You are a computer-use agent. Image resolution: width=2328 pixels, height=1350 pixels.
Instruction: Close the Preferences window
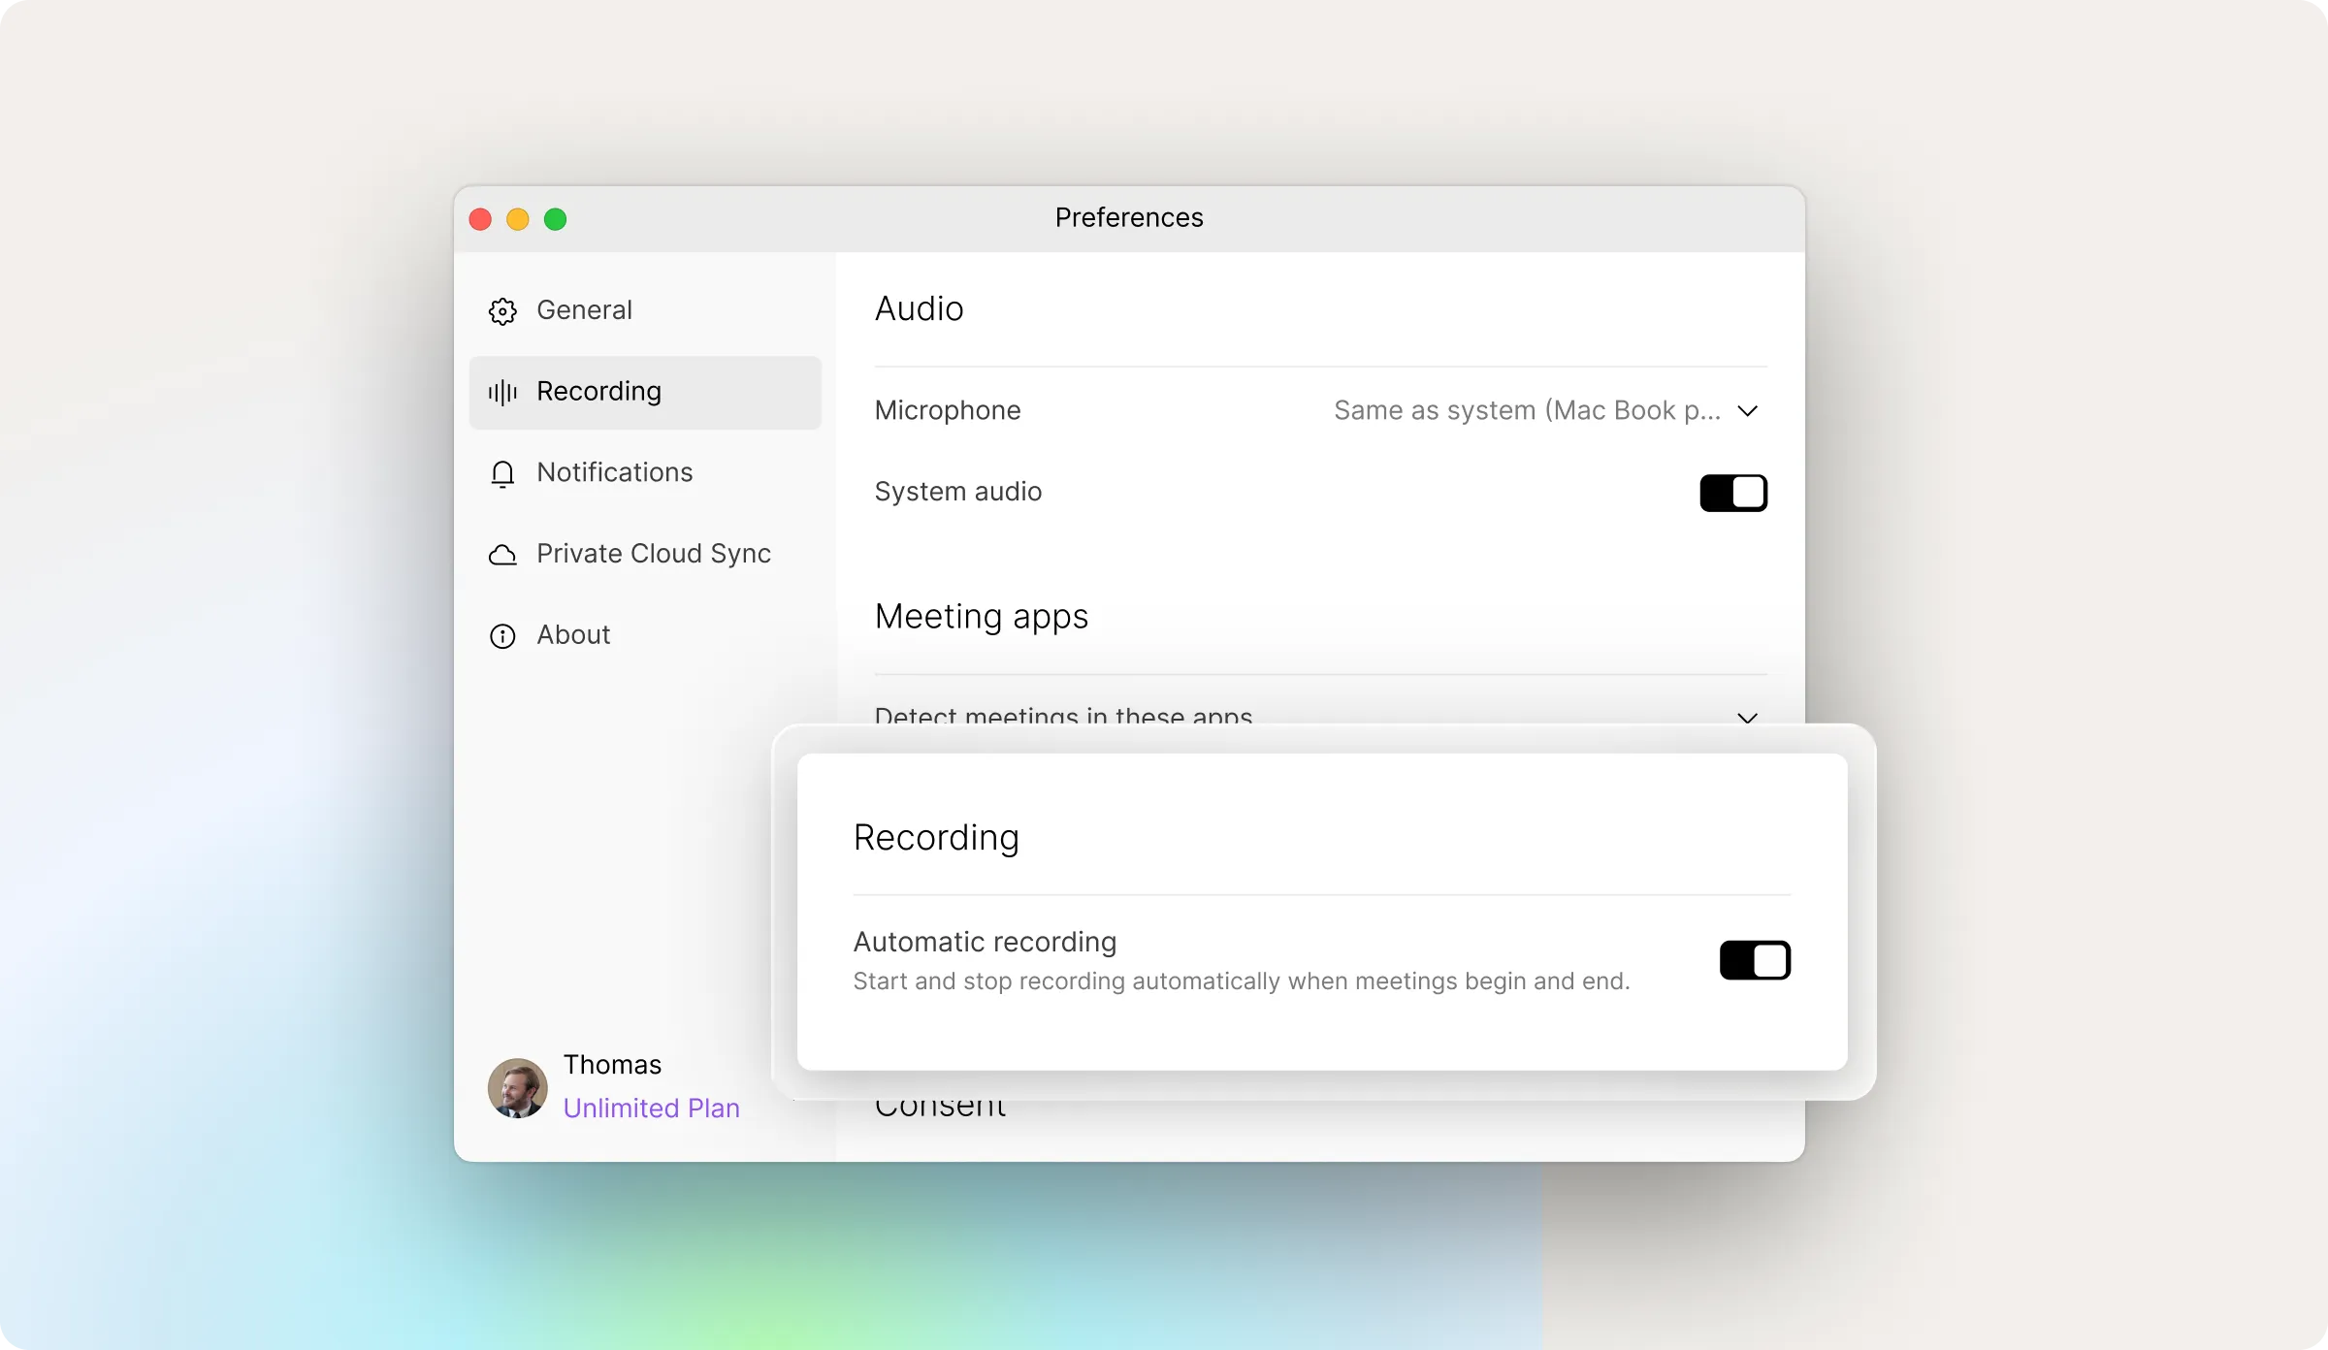coord(480,219)
